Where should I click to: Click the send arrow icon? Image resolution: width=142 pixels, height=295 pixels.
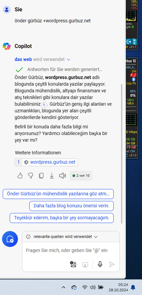click(x=112, y=264)
